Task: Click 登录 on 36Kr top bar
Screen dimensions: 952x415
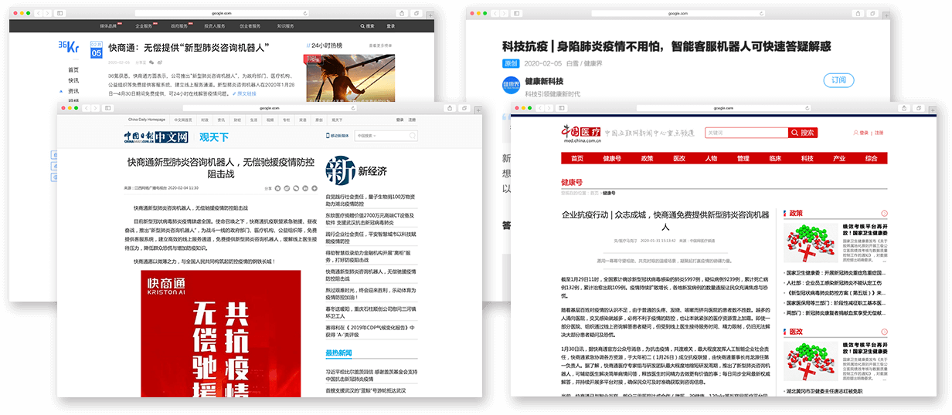Action: 391,25
